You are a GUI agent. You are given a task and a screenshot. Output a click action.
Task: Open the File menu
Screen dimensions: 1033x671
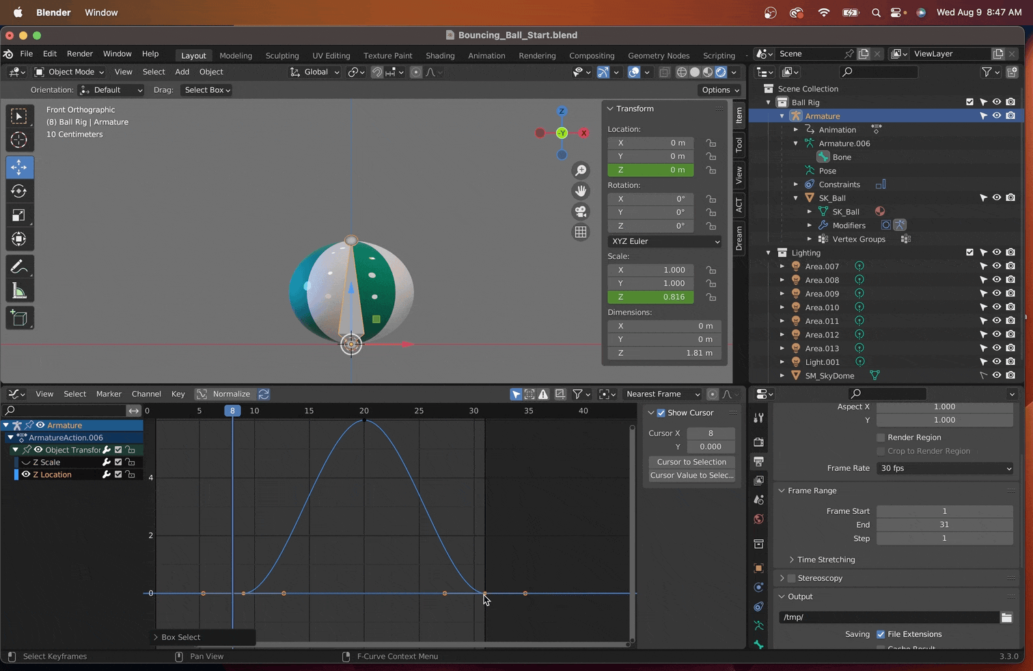click(26, 54)
